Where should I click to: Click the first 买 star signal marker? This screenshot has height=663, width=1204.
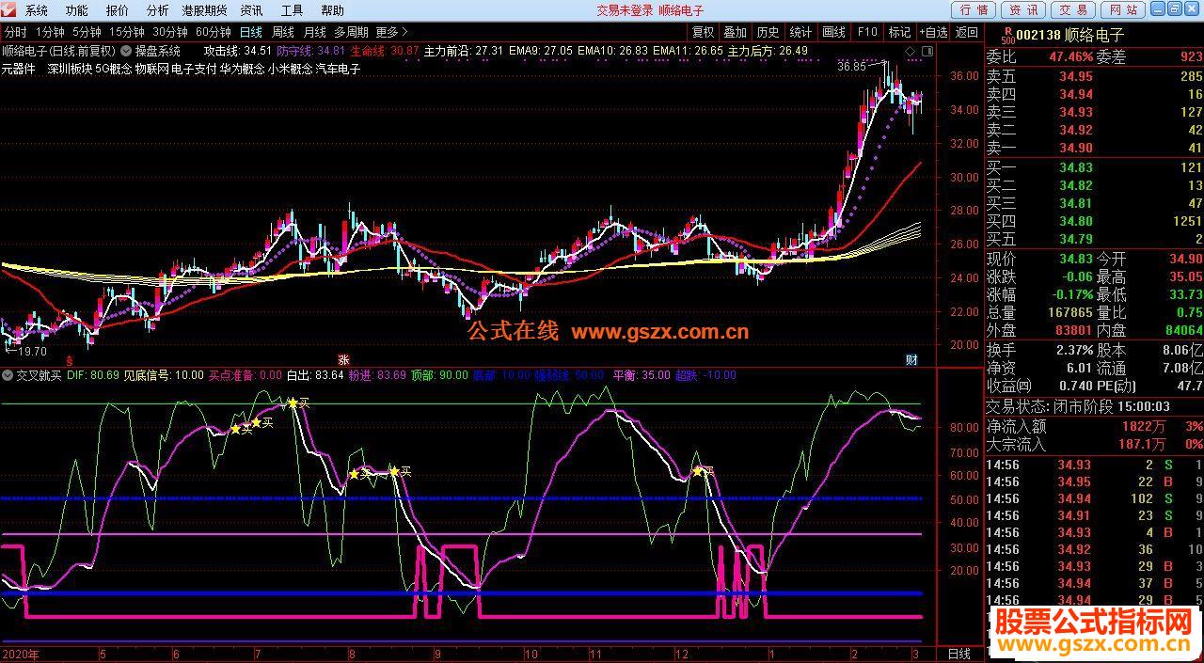coord(236,429)
